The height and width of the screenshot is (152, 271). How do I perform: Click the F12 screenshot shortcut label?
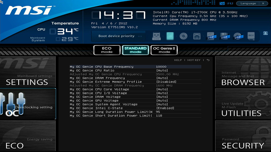pos(230,3)
